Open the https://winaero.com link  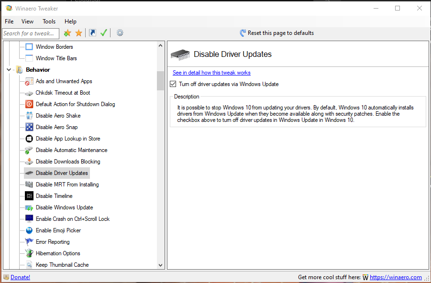[x=396, y=277]
